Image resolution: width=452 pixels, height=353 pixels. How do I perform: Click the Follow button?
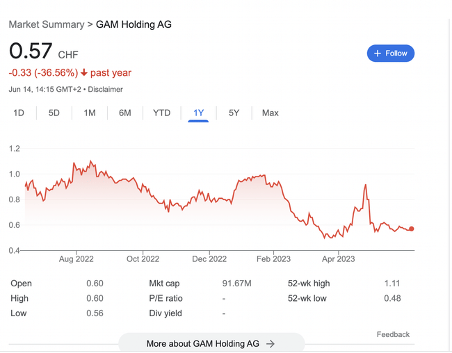(x=391, y=54)
